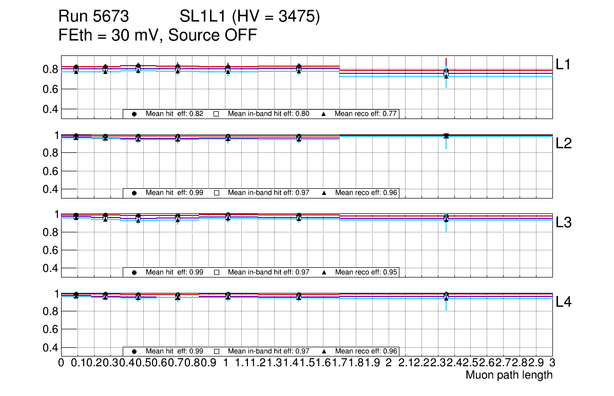Select 'Mean reco eff: 0.77' legend entry
The height and width of the screenshot is (396, 614).
pyautogui.click(x=367, y=114)
